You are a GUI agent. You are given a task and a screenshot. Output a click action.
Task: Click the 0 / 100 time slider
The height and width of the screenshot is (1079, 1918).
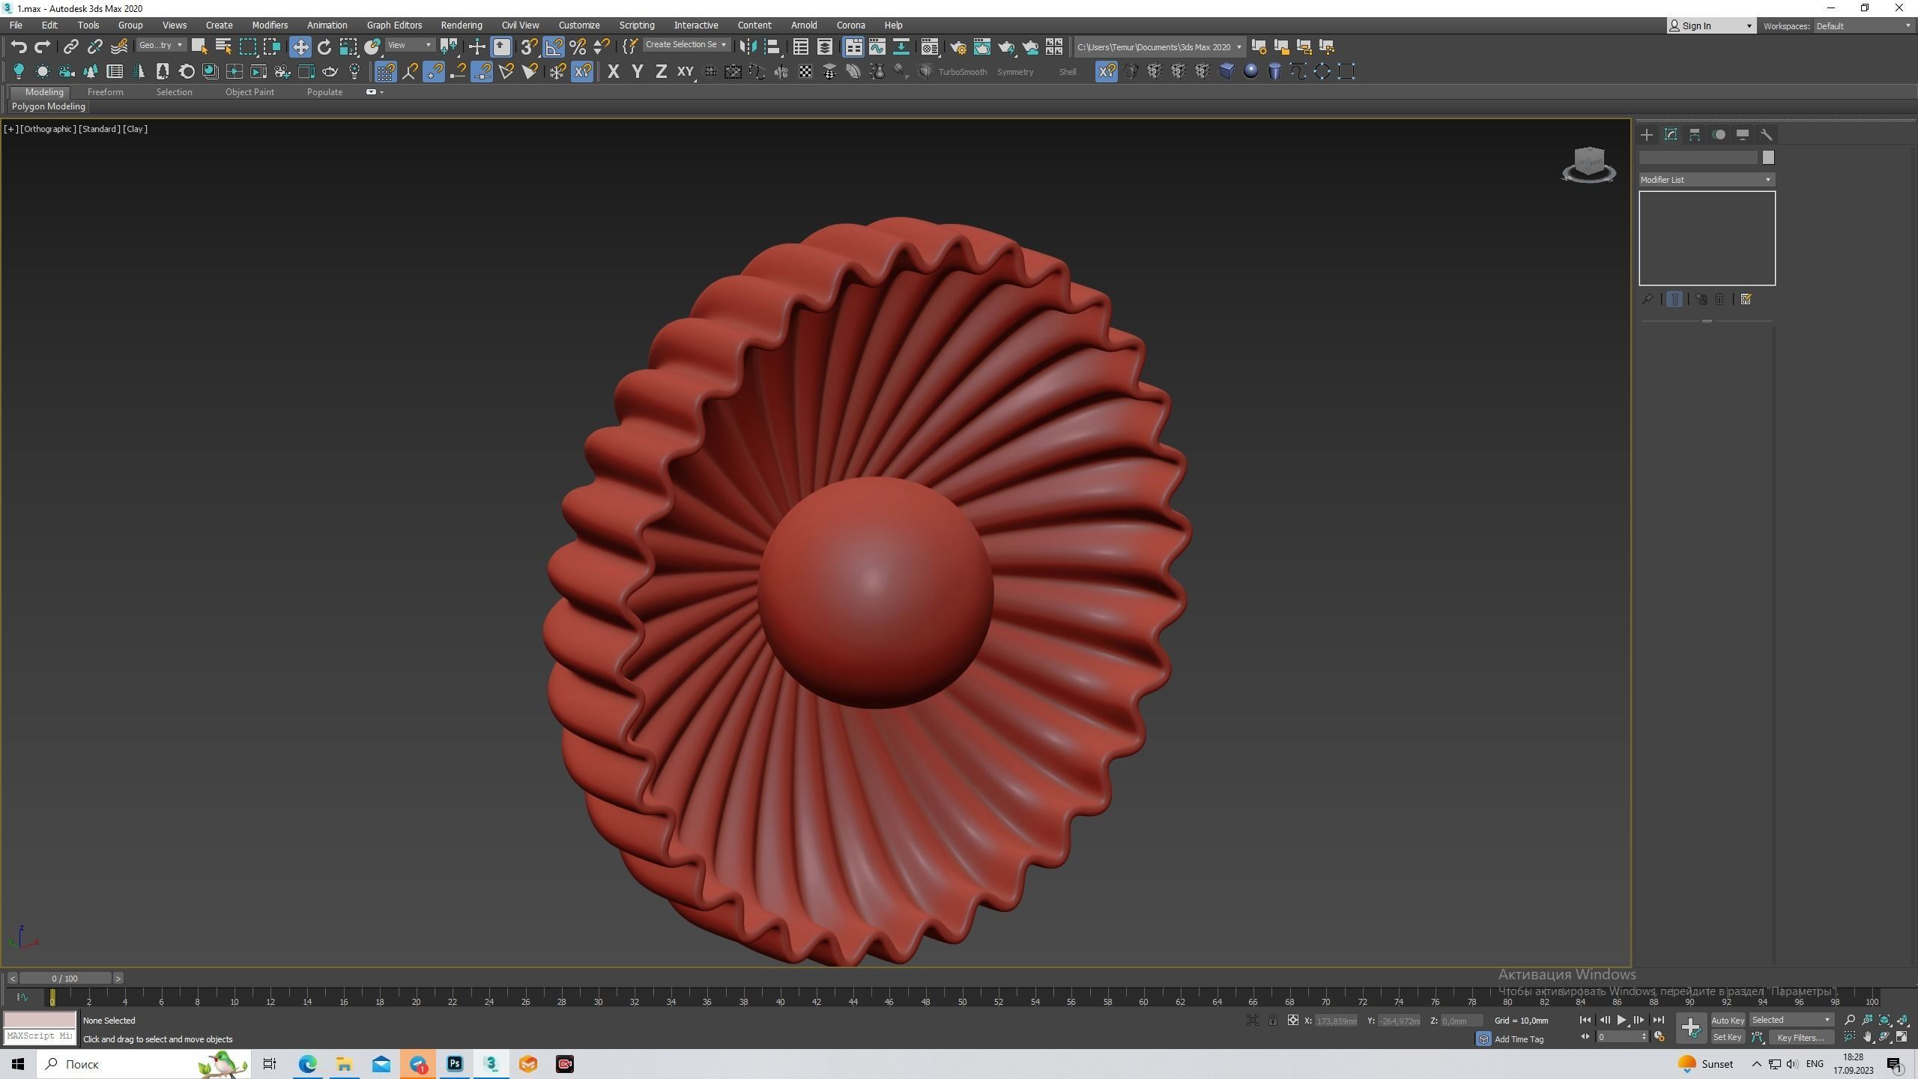[x=65, y=979]
